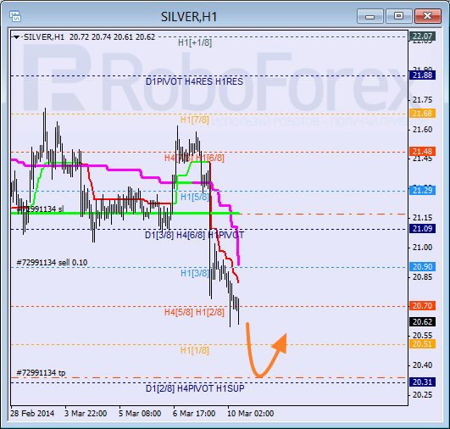Viewport: 450px width, 429px height.
Task: Select the #72991134 sl order line label
Action: click(40, 209)
